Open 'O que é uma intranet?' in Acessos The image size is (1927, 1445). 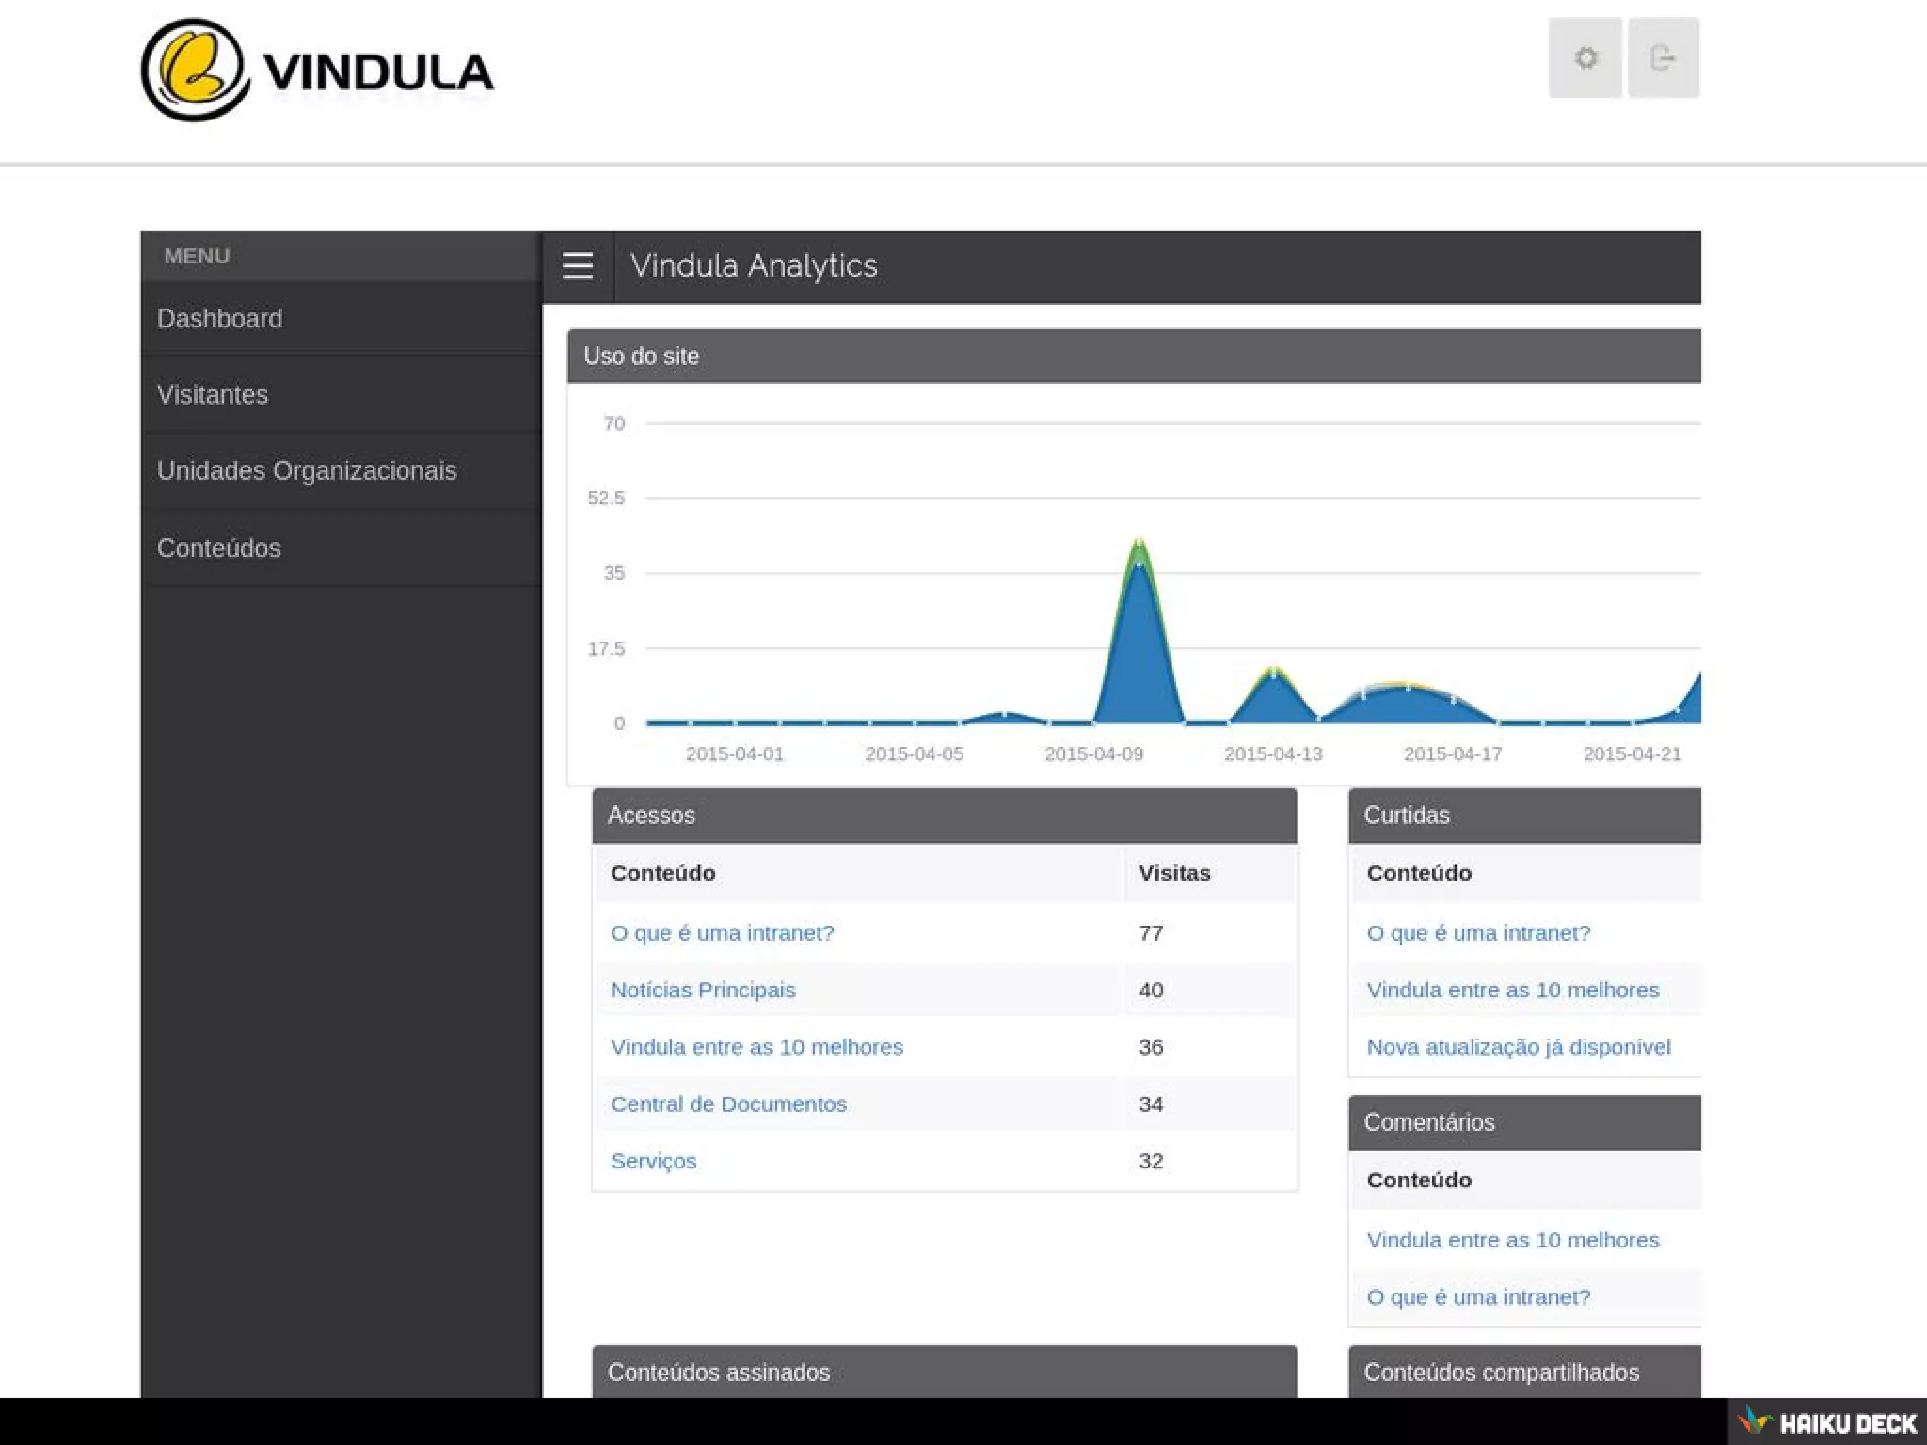pyautogui.click(x=722, y=933)
